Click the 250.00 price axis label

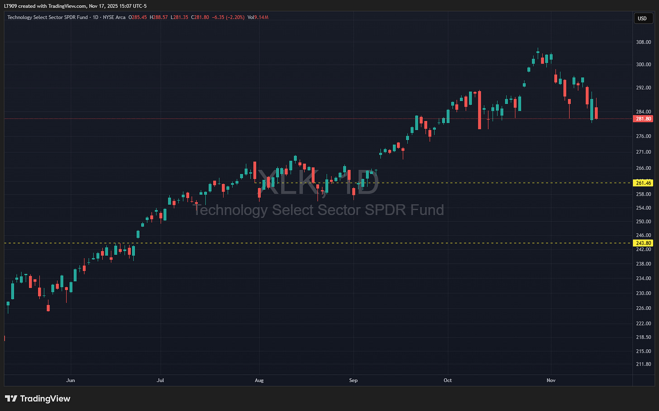coord(644,222)
